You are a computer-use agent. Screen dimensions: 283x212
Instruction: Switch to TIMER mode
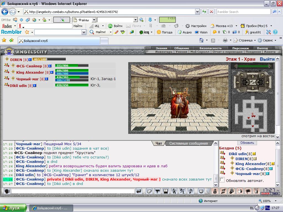(275, 194)
